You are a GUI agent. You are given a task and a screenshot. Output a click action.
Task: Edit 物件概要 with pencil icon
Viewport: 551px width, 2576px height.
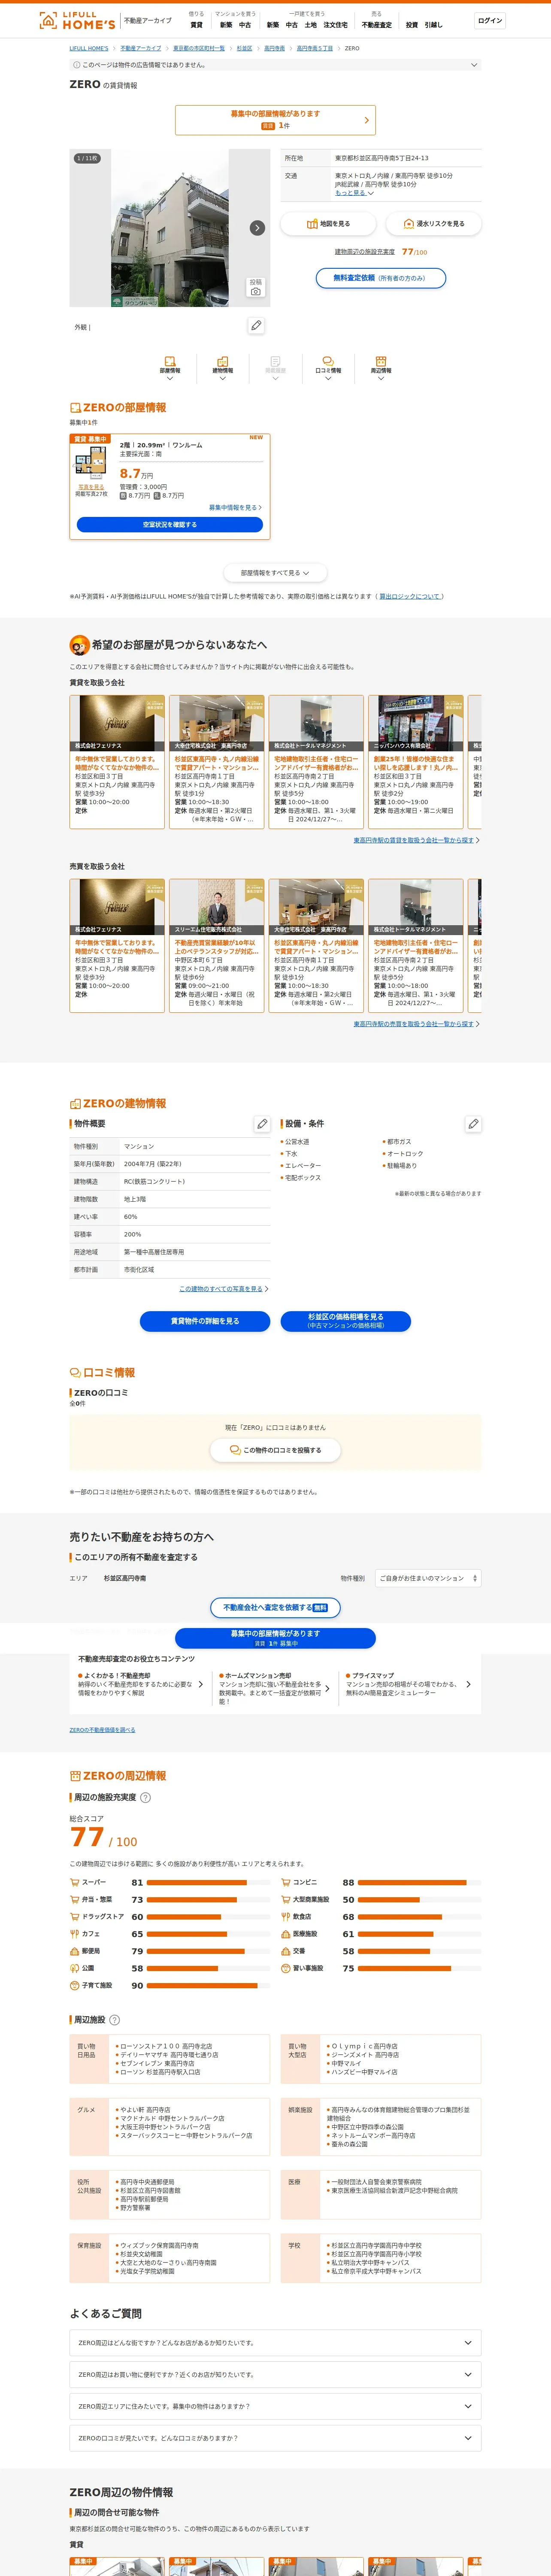pyautogui.click(x=262, y=1124)
